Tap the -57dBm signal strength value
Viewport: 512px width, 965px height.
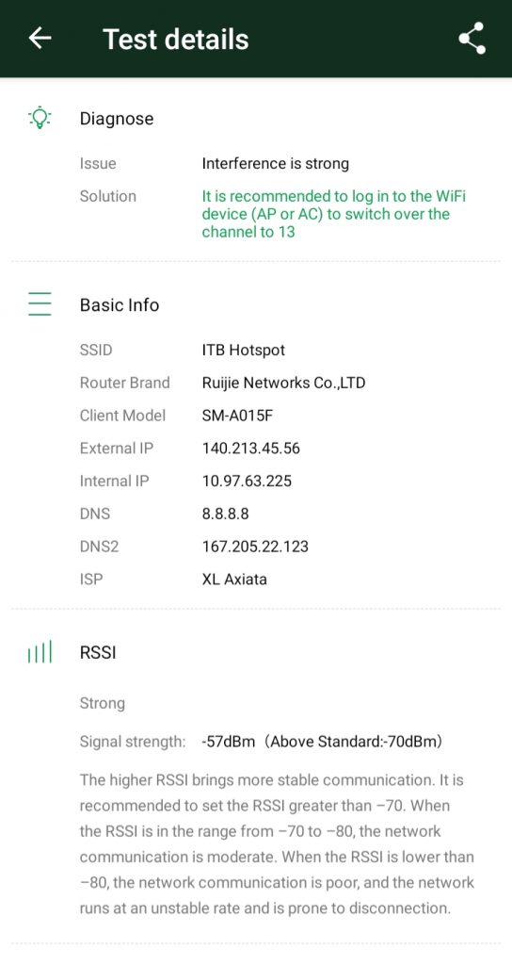click(x=228, y=741)
